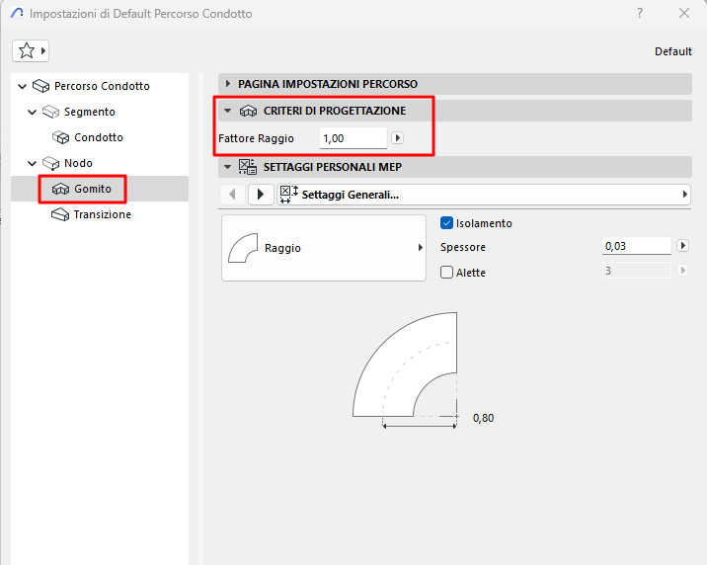Click the 0,80 radius dimension value
The image size is (707, 565).
484,418
